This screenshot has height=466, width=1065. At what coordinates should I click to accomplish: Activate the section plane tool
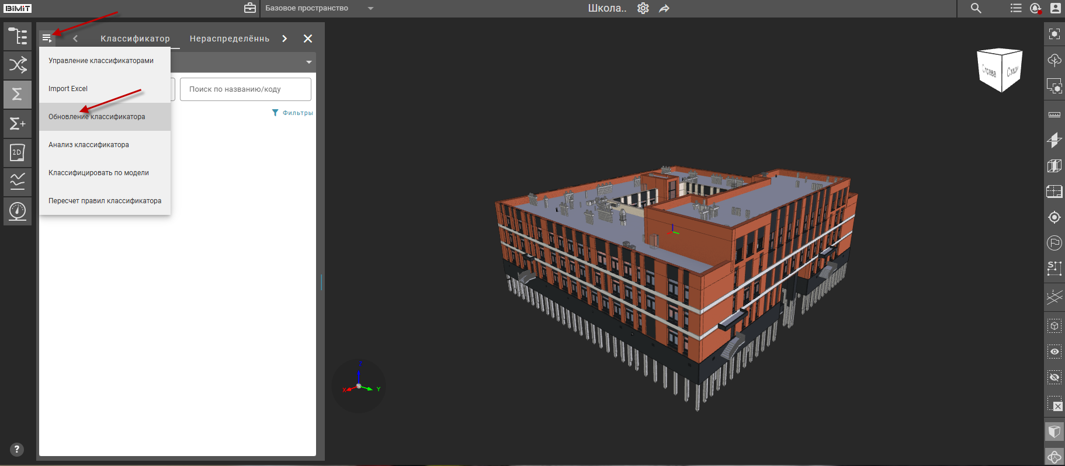click(1054, 140)
